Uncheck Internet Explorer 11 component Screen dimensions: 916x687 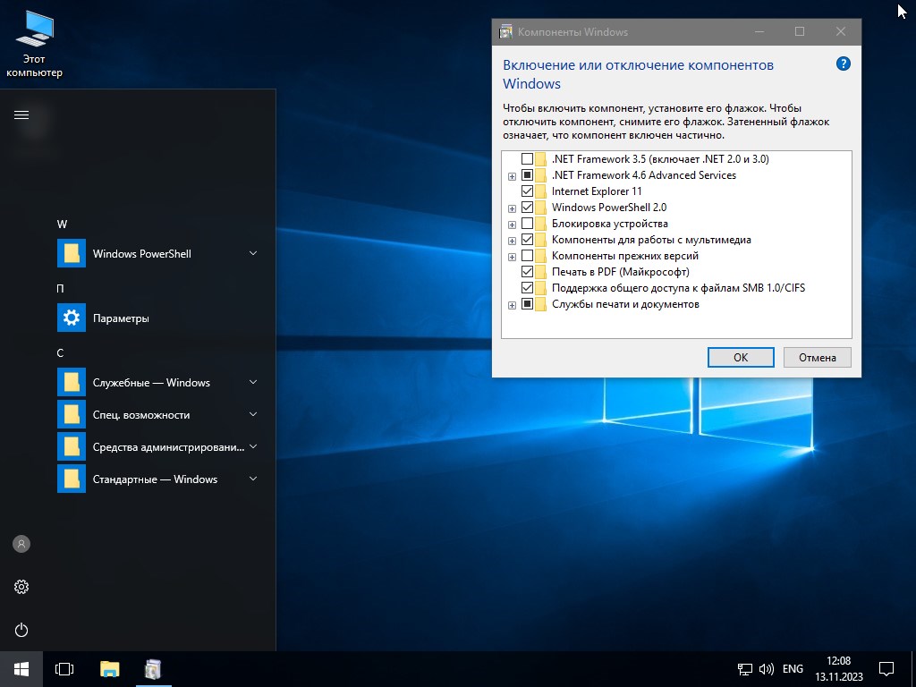pyautogui.click(x=527, y=191)
